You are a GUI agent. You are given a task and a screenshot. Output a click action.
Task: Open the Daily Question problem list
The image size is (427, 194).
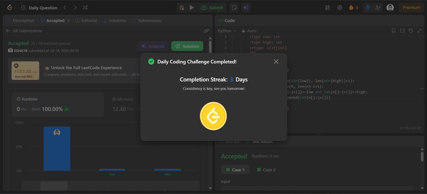[39, 7]
